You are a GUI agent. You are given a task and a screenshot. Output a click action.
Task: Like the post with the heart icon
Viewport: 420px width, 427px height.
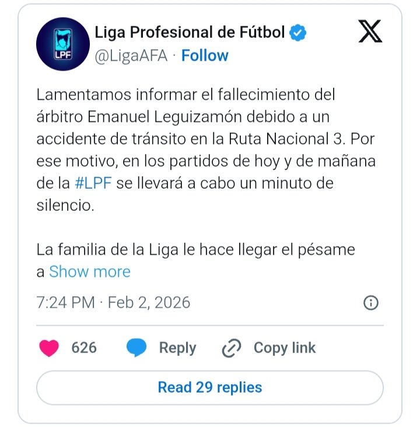[49, 348]
